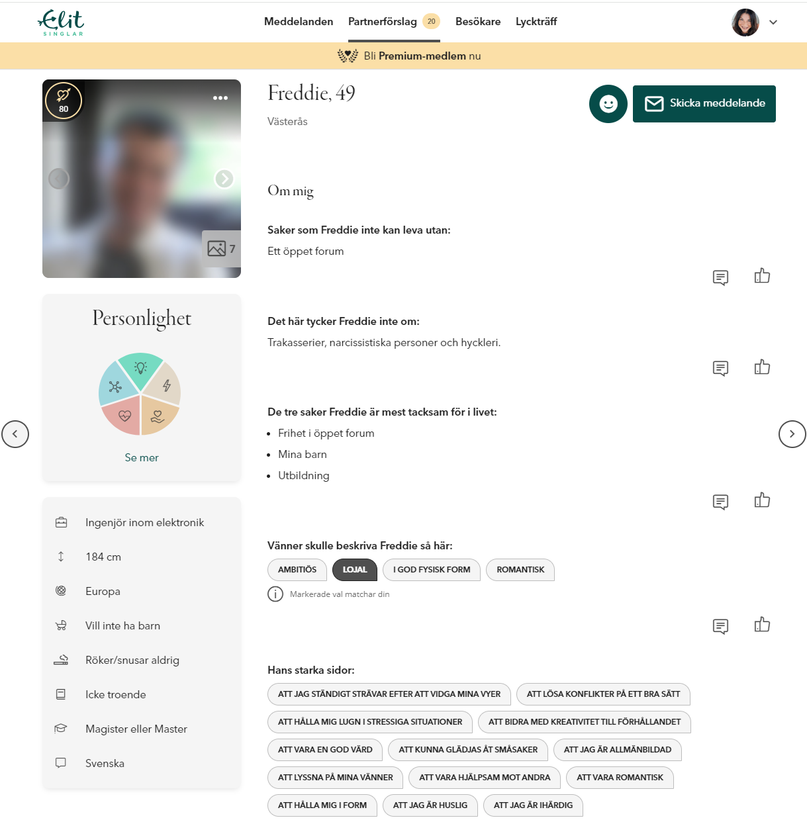Open the Partnerförslag tab

tap(394, 22)
